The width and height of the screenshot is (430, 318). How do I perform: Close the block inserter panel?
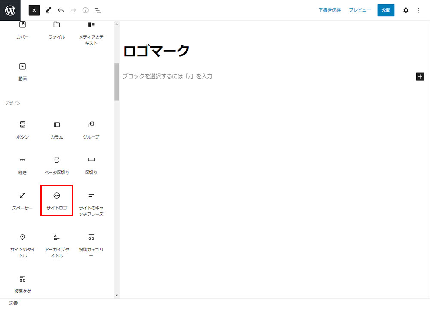[x=34, y=10]
